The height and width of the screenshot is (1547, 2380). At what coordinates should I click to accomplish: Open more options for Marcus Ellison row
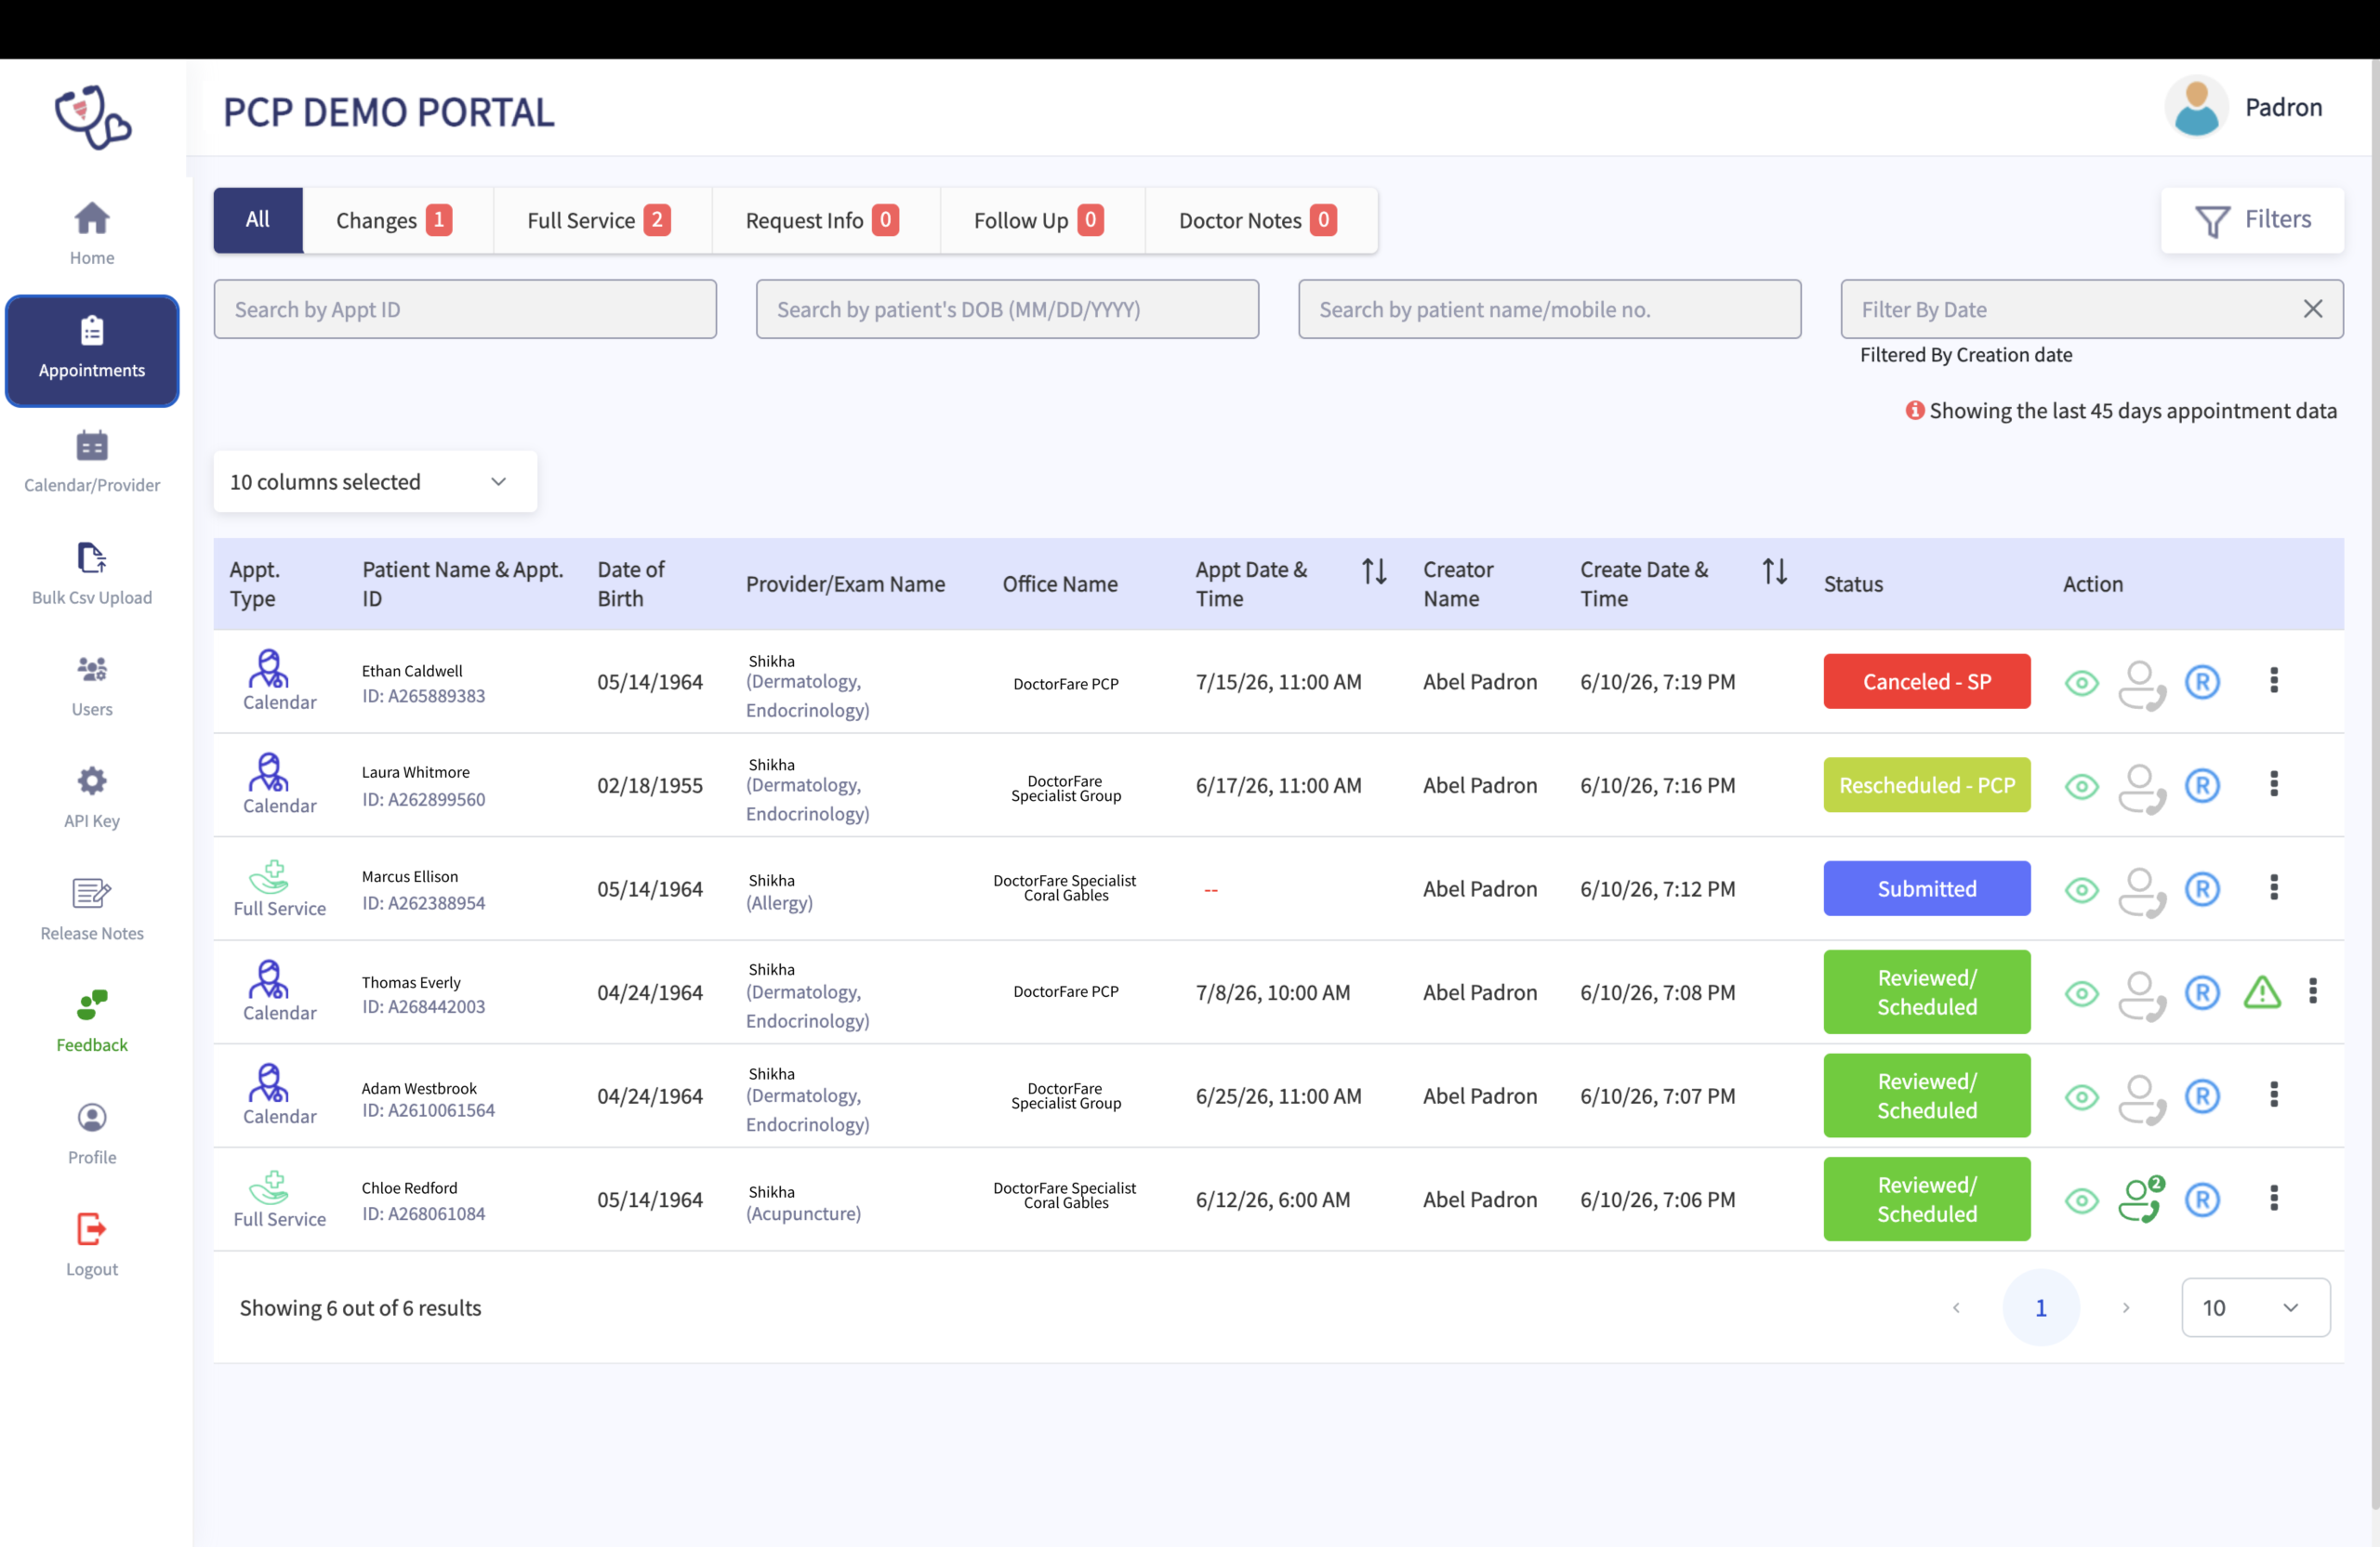2274,887
